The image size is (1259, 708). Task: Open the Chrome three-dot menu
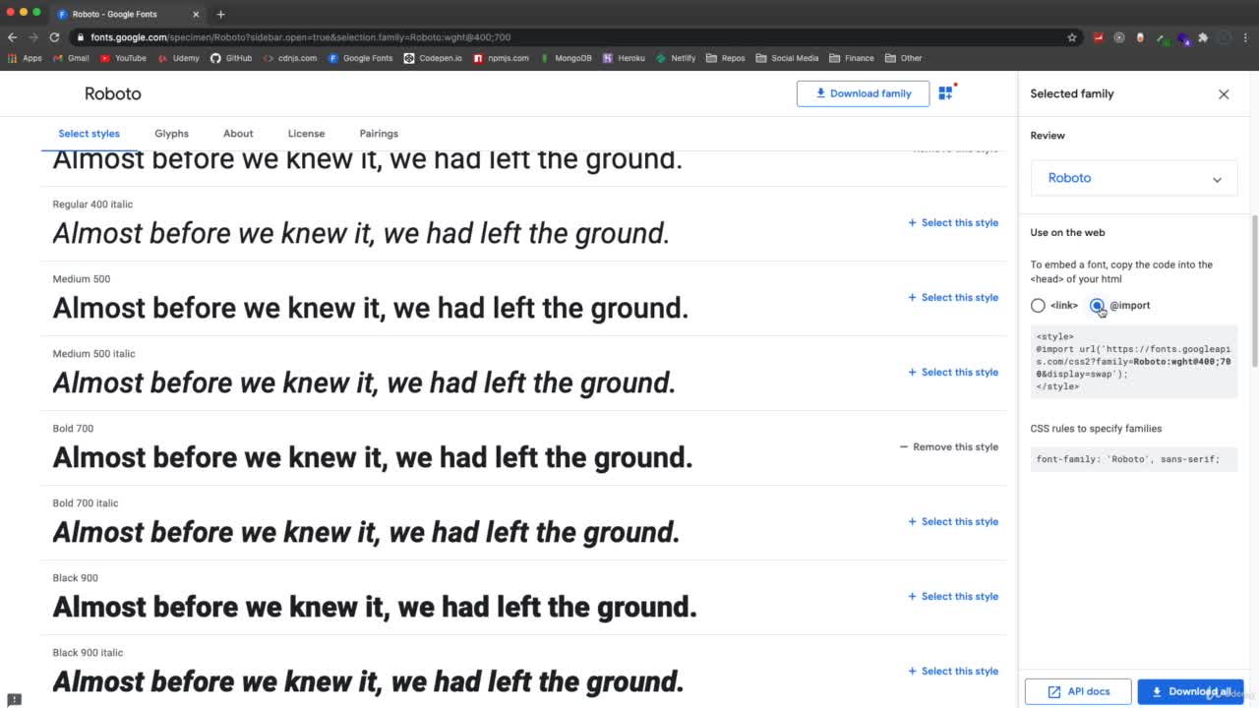[1246, 37]
